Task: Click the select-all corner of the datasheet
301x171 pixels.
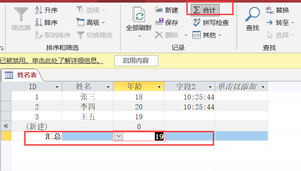Action: pyautogui.click(x=6, y=87)
